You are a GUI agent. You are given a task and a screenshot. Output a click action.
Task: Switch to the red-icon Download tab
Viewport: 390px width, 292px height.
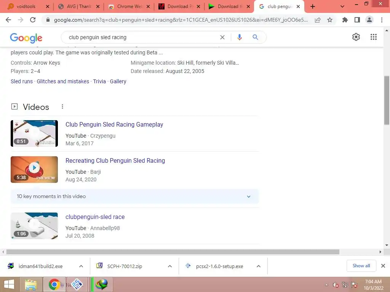point(180,6)
